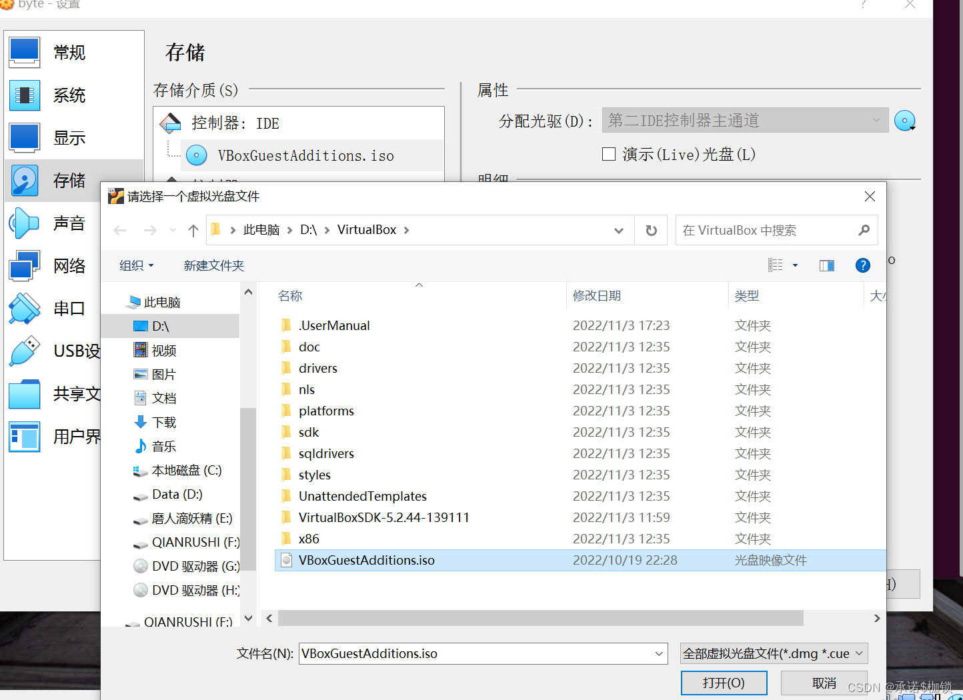The width and height of the screenshot is (963, 700).
Task: Enable 演示(Live)光盘 checkbox
Action: coord(609,154)
